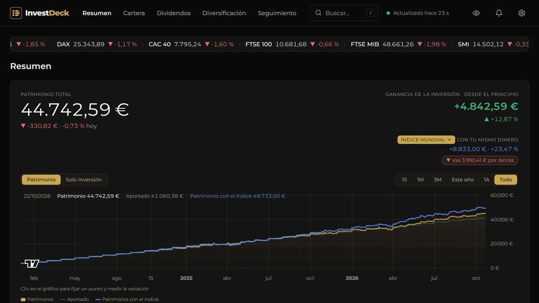Click the 'Patrimonio con el índice 48.733,00 €' readout
The image size is (539, 303).
coord(237,196)
